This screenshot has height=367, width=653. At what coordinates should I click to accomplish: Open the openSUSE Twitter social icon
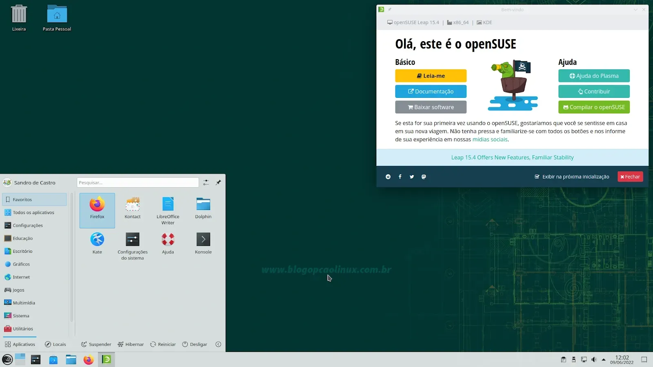(412, 177)
